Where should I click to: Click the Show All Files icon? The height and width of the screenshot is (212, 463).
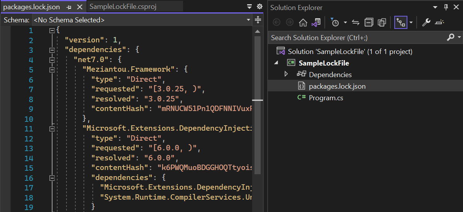point(382,23)
